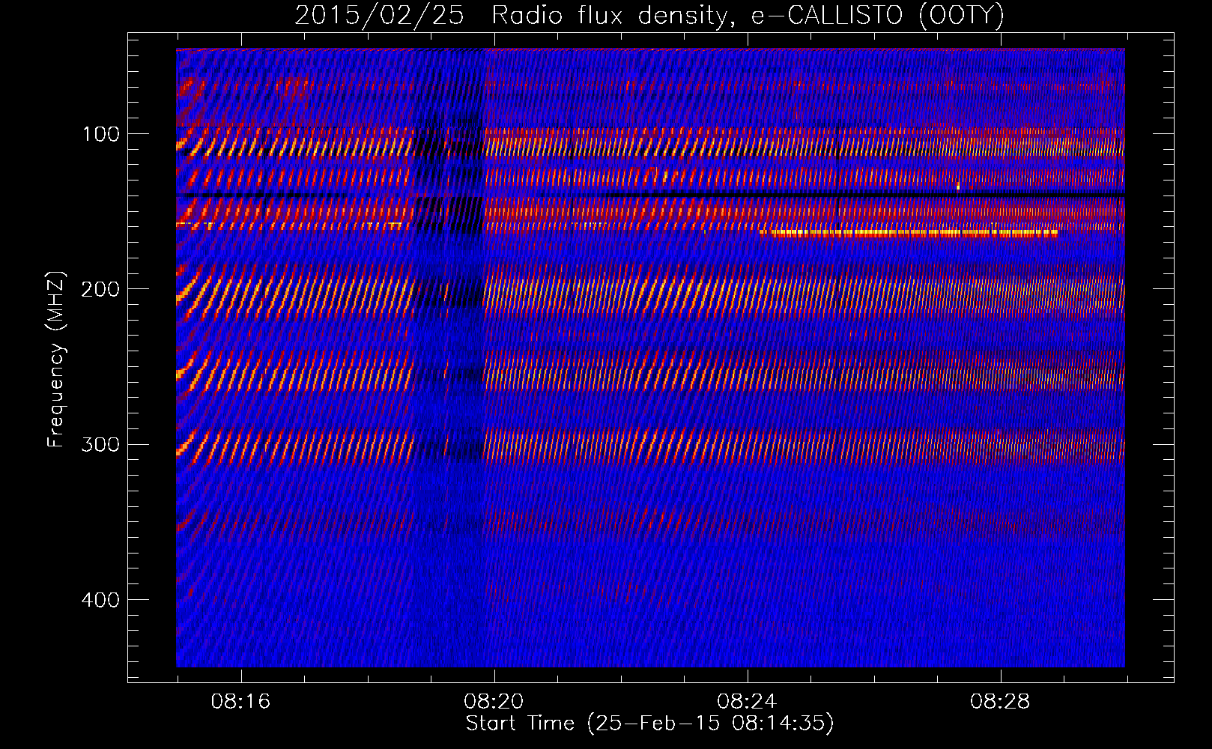This screenshot has width=1212, height=749.
Task: Click the plot title text e-CALLISTO (OOTY)
Action: [877, 15]
